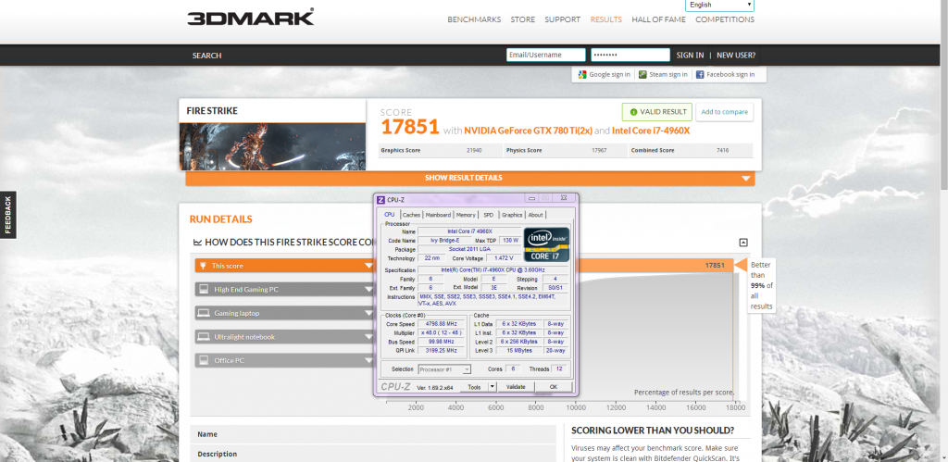Viewport: 948px width, 462px height.
Task: Click the Google sign in icon
Action: coord(582,74)
